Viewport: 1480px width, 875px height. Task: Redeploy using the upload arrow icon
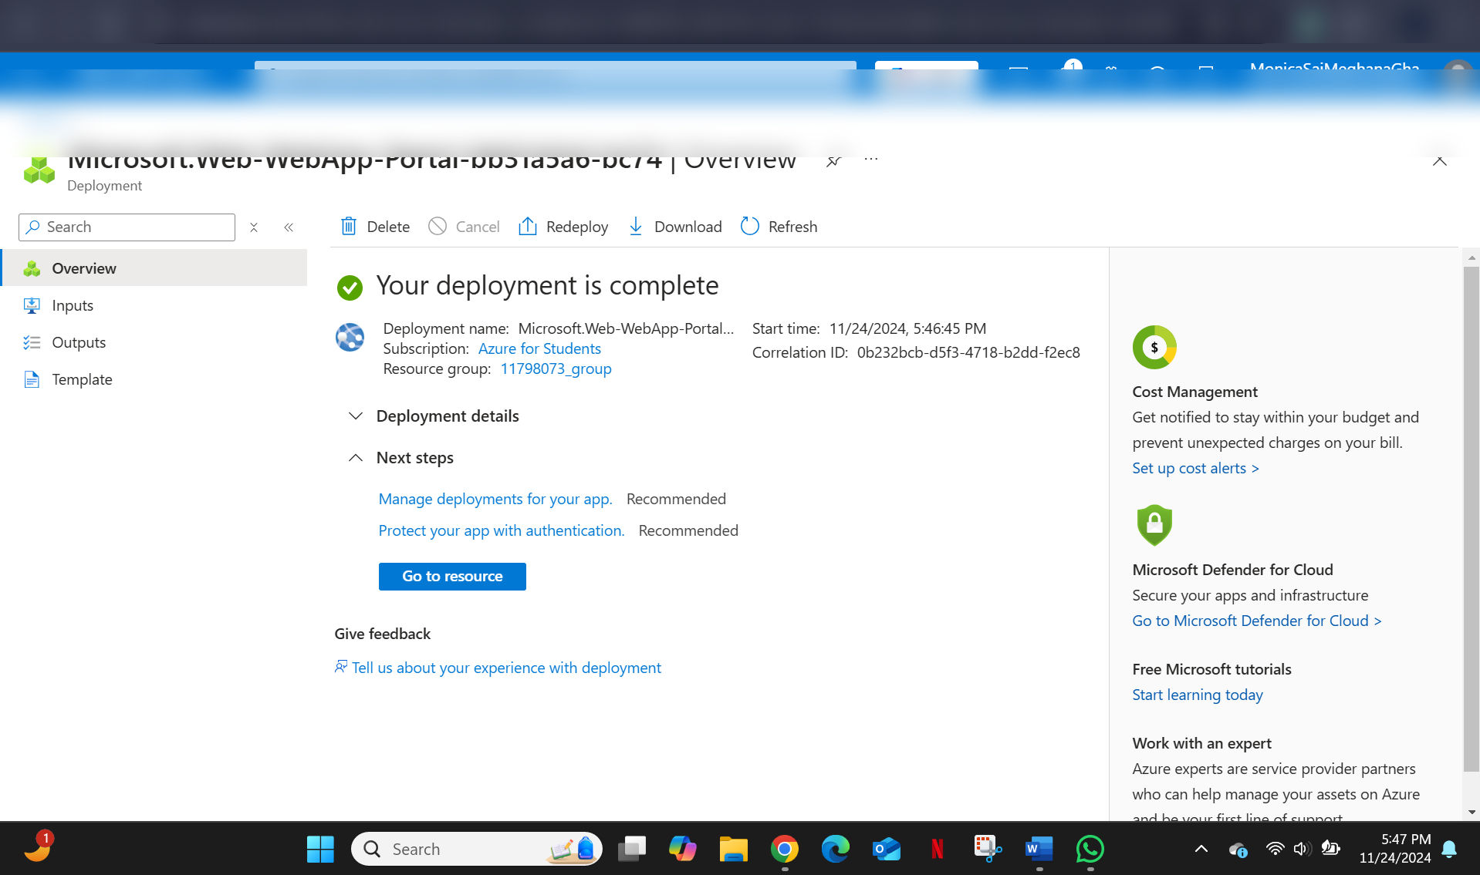528,226
